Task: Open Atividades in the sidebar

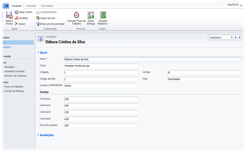Action: tap(9, 67)
